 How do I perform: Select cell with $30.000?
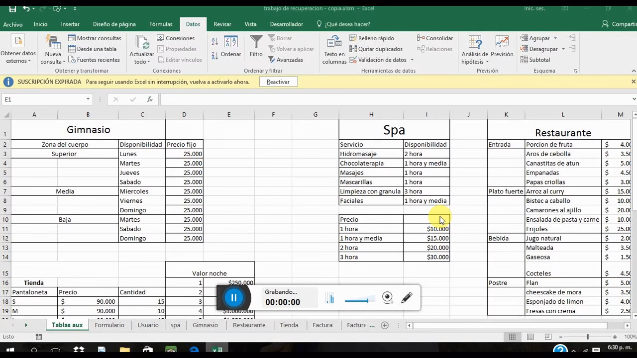pyautogui.click(x=426, y=257)
